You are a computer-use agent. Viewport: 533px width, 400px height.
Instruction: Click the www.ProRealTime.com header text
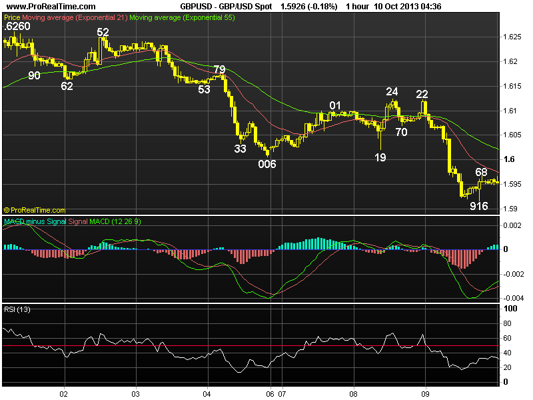tap(51, 7)
